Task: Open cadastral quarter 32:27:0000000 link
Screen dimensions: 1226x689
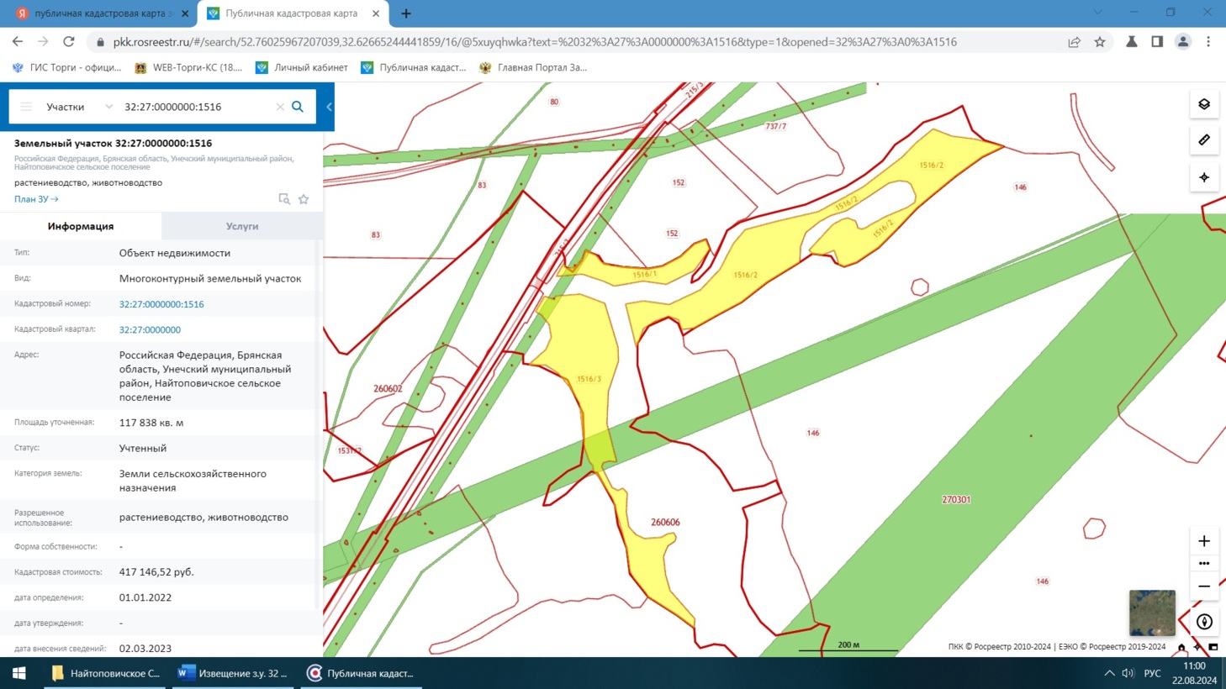Action: coord(150,330)
